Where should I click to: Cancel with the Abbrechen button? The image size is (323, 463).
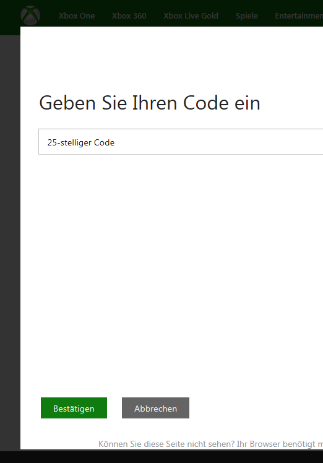(x=155, y=408)
